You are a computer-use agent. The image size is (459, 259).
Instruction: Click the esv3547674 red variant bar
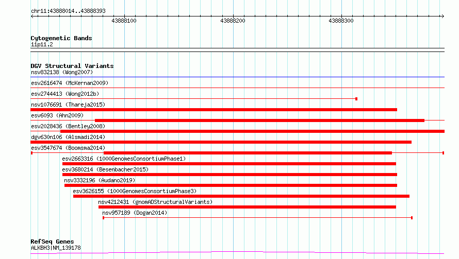point(248,153)
